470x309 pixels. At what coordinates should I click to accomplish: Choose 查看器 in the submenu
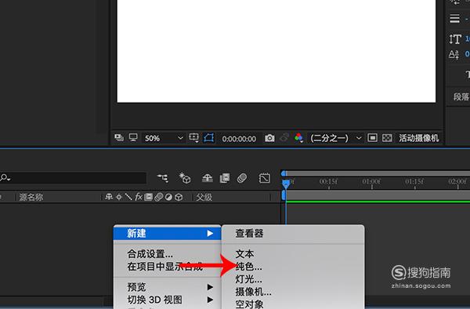tap(249, 233)
